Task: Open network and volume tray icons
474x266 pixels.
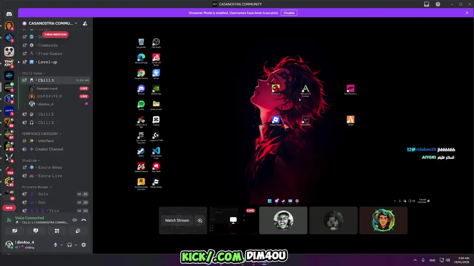Action: (x=445, y=260)
